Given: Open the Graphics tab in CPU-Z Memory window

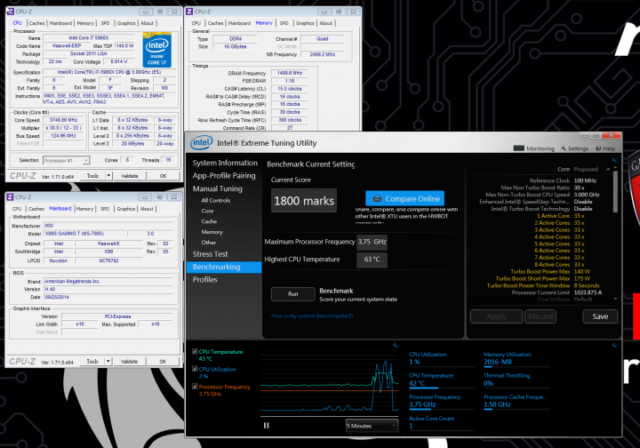Looking at the screenshot, I should pyautogui.click(x=305, y=23).
